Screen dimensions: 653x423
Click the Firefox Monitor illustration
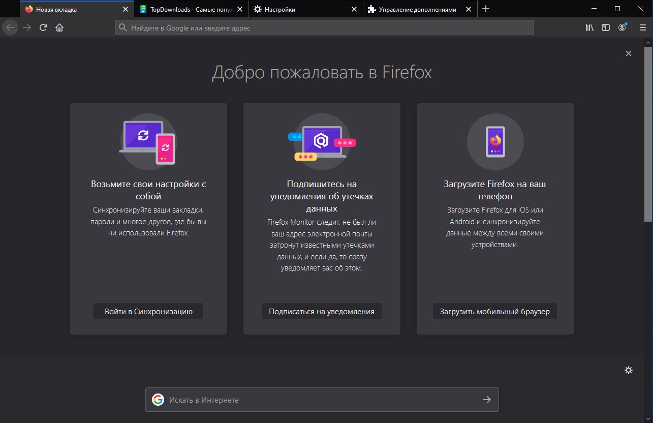(x=322, y=142)
